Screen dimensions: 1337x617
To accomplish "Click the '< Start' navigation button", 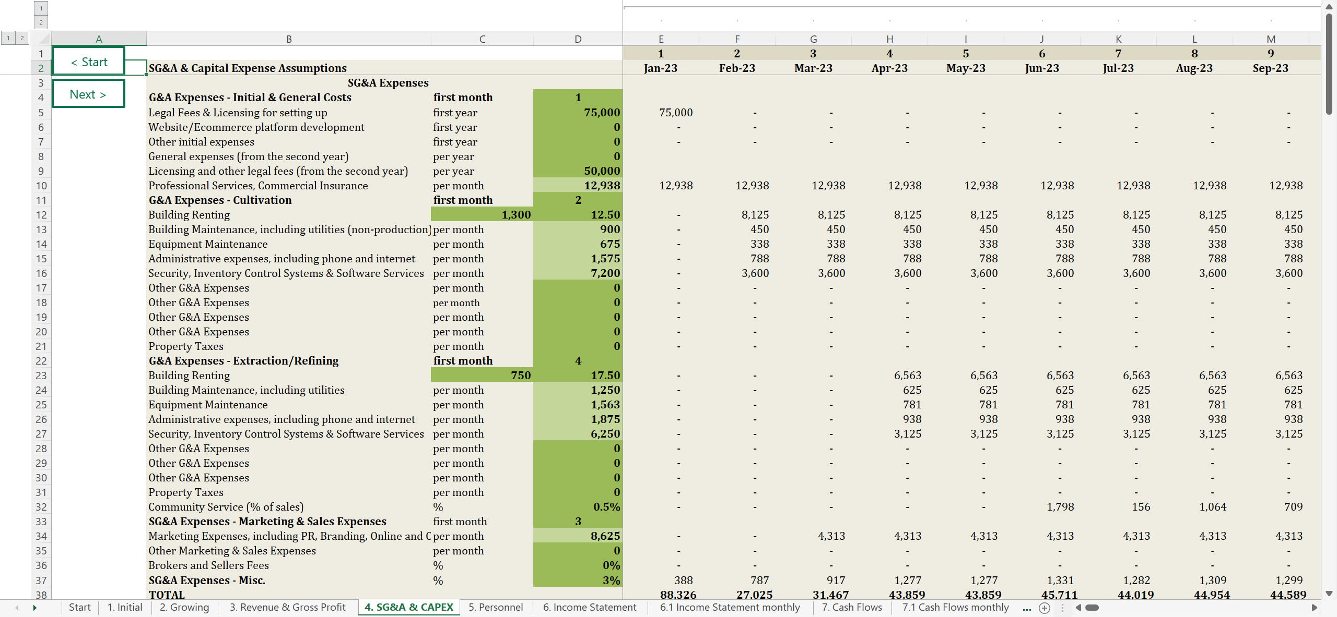I will [88, 62].
